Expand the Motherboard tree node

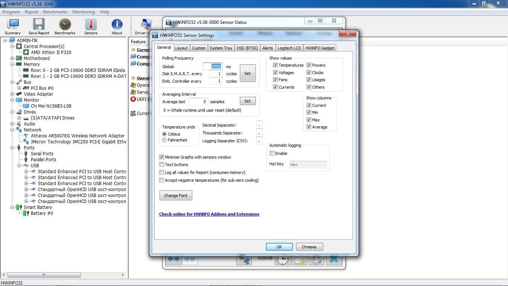(12, 58)
